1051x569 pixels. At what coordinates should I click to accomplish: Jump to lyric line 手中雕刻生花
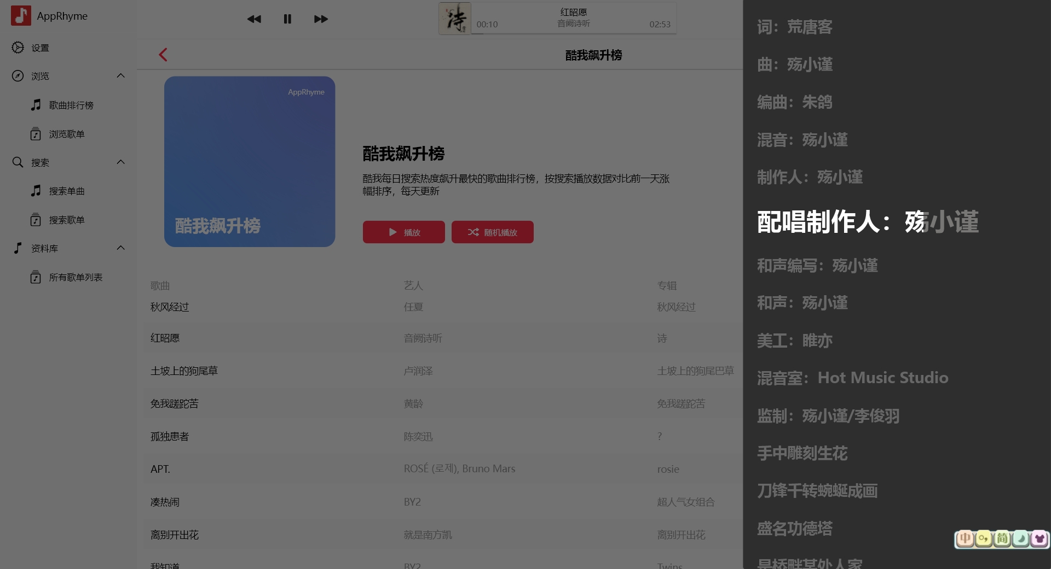[x=802, y=453]
